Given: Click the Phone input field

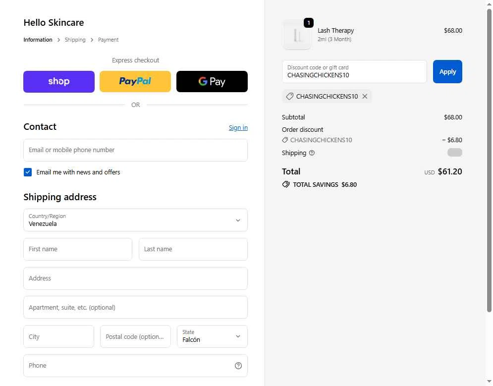Looking at the screenshot, I should pyautogui.click(x=135, y=366).
